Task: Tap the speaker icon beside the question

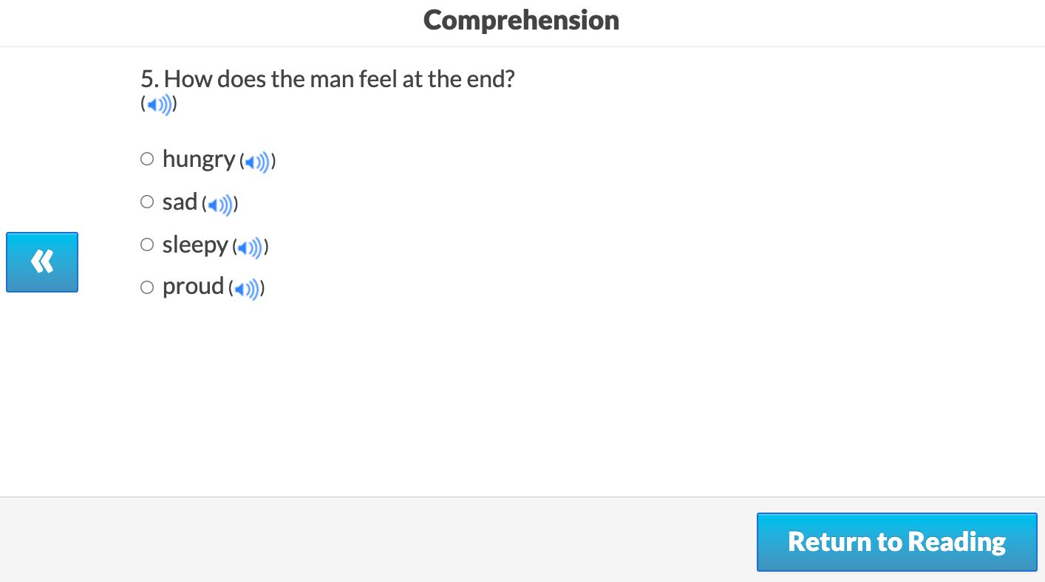Action: 157,105
